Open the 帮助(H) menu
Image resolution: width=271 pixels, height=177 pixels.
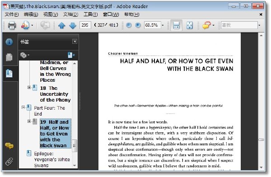click(x=132, y=14)
